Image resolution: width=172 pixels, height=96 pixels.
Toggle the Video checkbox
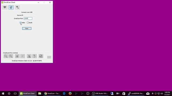[x=20, y=22]
